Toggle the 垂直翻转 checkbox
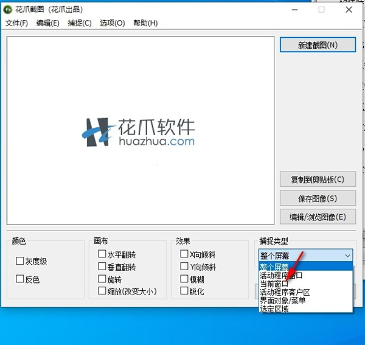This screenshot has height=345, width=365. (102, 267)
